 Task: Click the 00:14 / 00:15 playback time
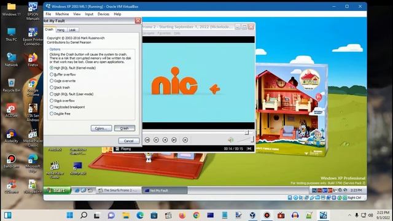point(233,149)
